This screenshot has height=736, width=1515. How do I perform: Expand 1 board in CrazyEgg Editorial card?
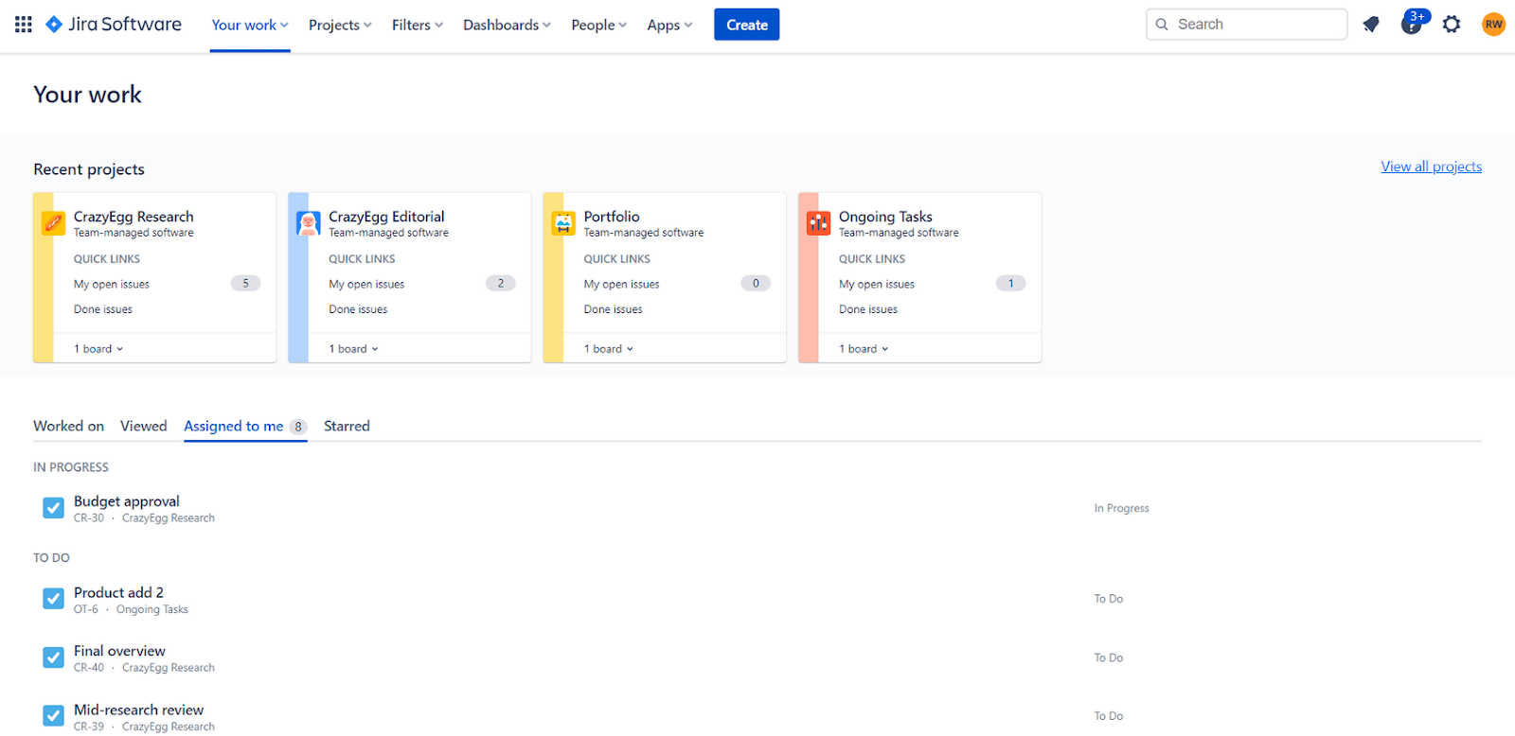[x=353, y=349]
